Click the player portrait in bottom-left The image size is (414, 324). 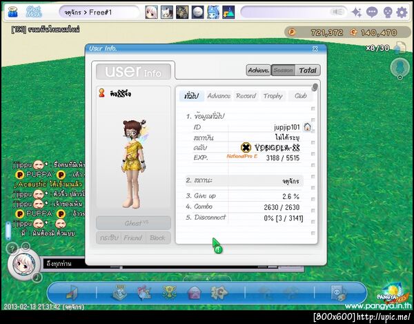pos(23,264)
